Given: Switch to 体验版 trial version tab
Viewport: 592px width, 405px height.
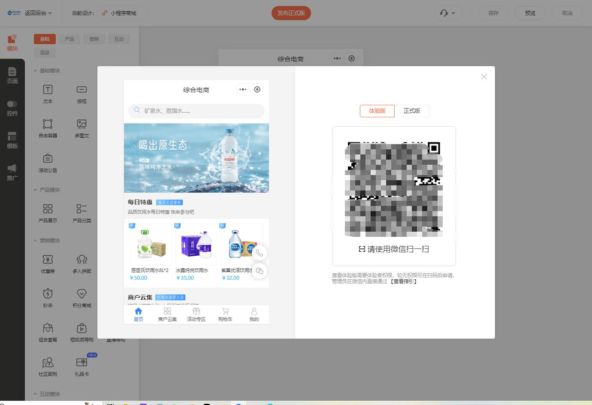Looking at the screenshot, I should pos(377,111).
